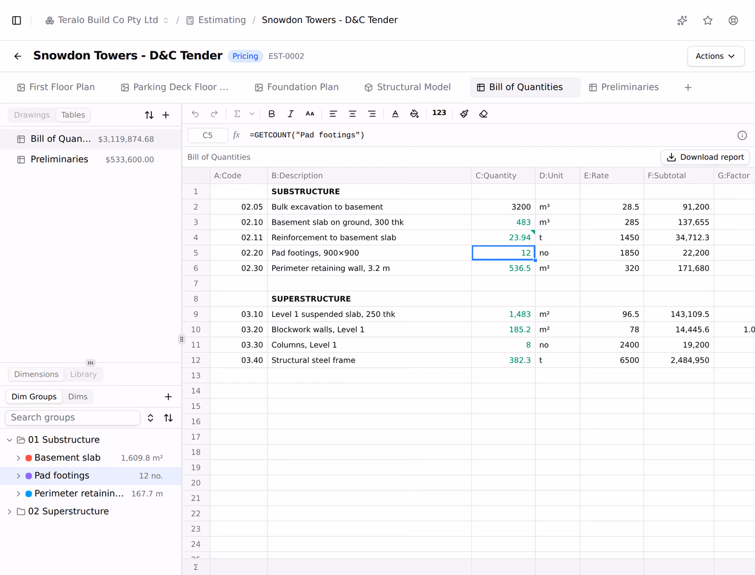Go back using the left arrow
This screenshot has width=755, height=575.
click(18, 56)
